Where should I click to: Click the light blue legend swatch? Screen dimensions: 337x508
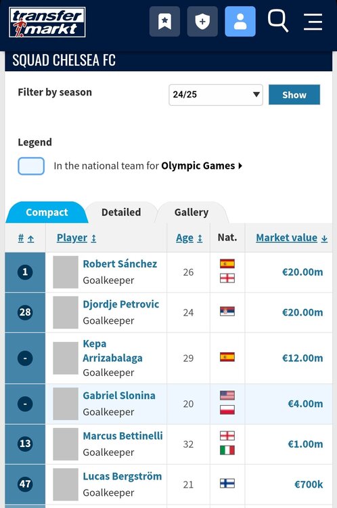pyautogui.click(x=31, y=166)
